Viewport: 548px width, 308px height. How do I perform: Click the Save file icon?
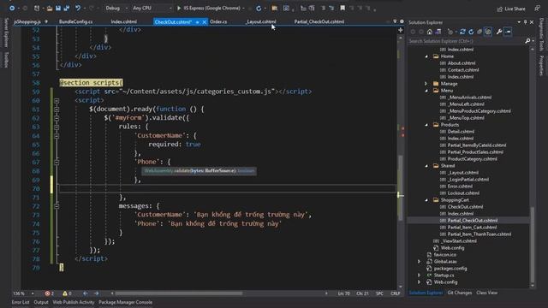click(58, 8)
